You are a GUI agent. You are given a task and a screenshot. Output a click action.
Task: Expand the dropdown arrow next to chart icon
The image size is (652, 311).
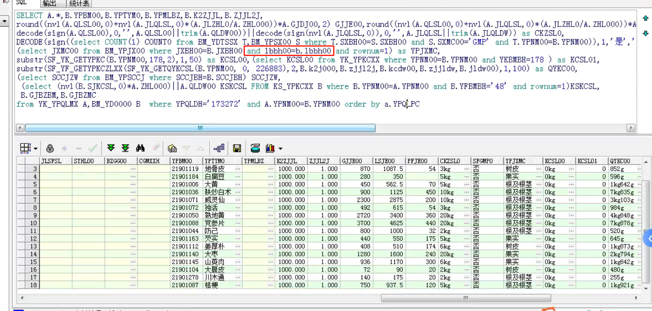[280, 149]
